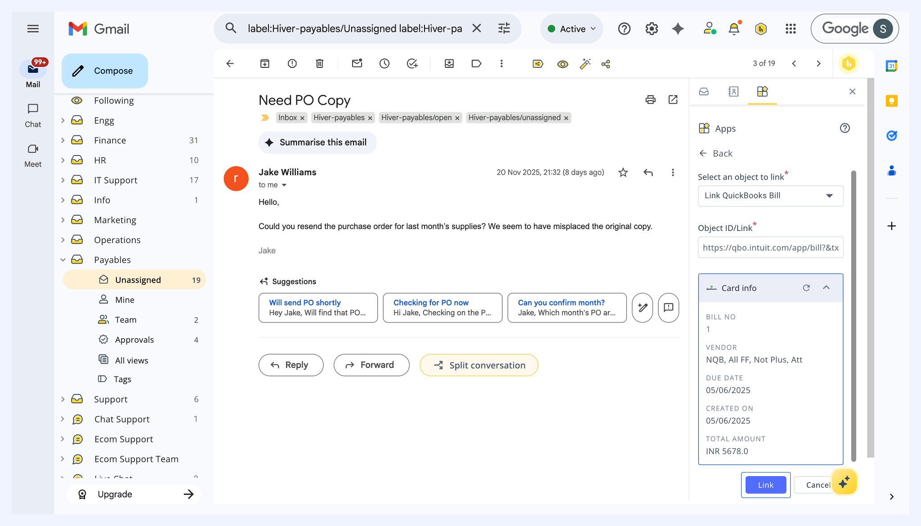Select the Unassigned view under Payables
This screenshot has height=526, width=921.
[x=134, y=280]
